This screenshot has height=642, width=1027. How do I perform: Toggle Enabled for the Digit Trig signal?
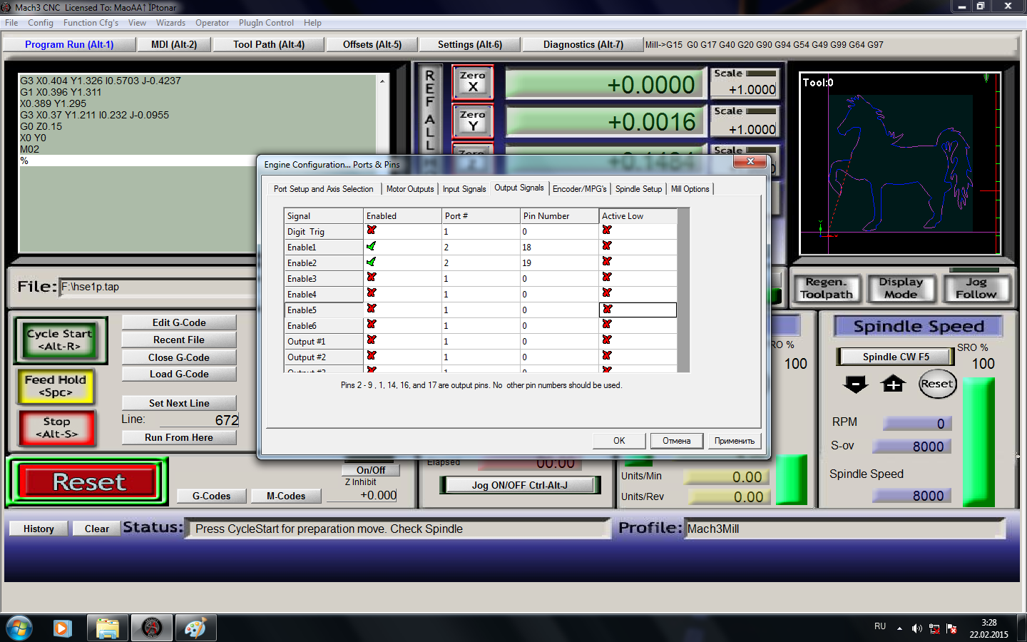coord(372,230)
